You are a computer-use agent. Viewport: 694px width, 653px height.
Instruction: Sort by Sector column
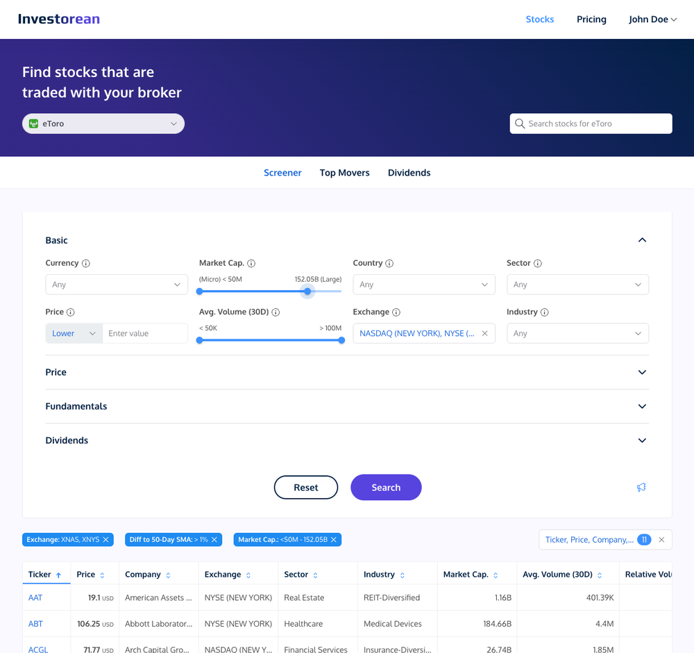tap(318, 574)
